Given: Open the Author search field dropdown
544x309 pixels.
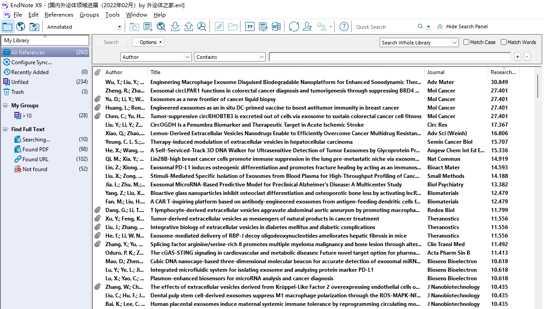Looking at the screenshot, I should [156, 57].
